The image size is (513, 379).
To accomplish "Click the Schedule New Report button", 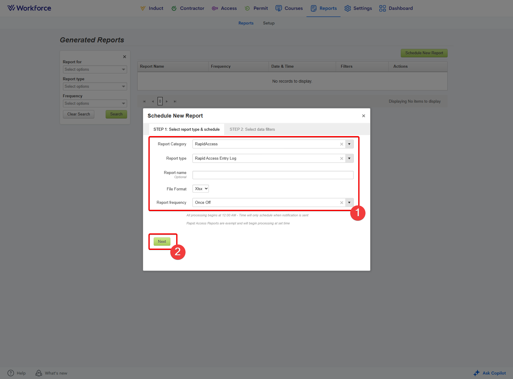I will 424,53.
